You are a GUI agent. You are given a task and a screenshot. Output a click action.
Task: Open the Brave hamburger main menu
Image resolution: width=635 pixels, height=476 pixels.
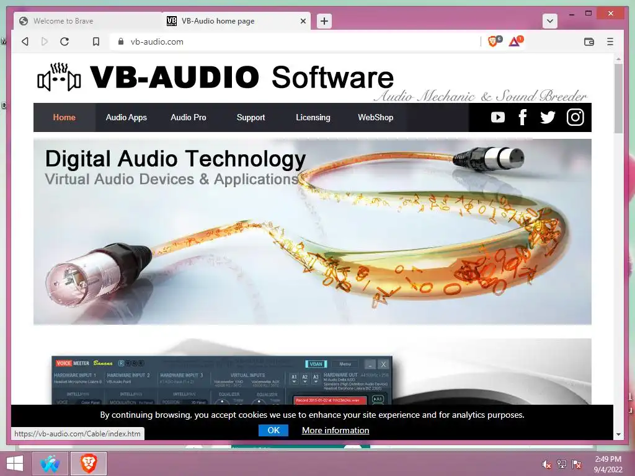[x=610, y=42]
